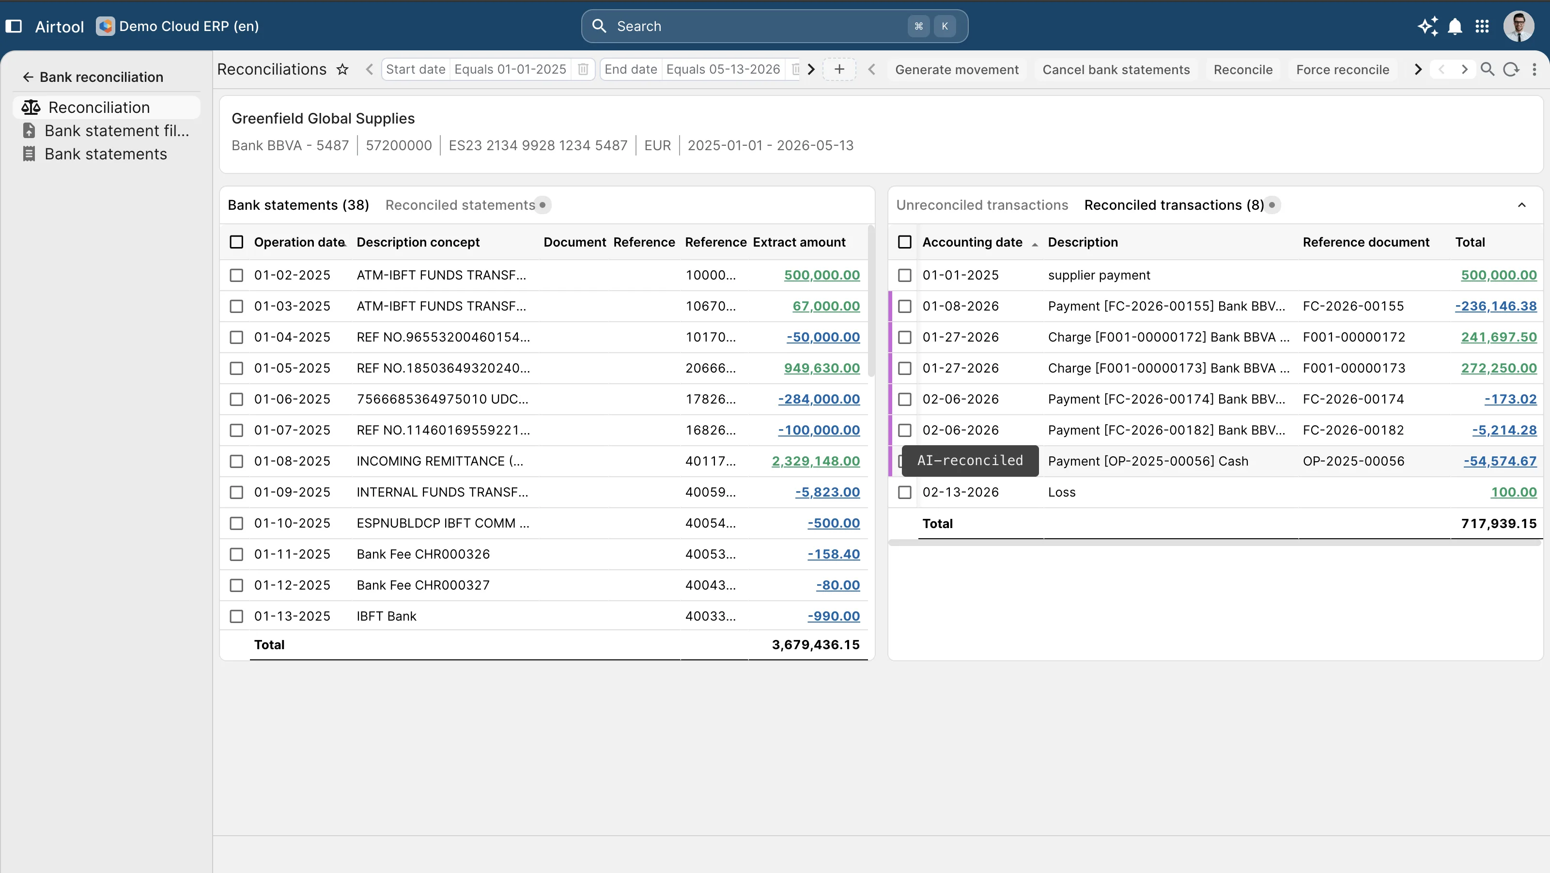The width and height of the screenshot is (1550, 873).
Task: Select the OP-2025-00056 reference cell
Action: (1353, 462)
